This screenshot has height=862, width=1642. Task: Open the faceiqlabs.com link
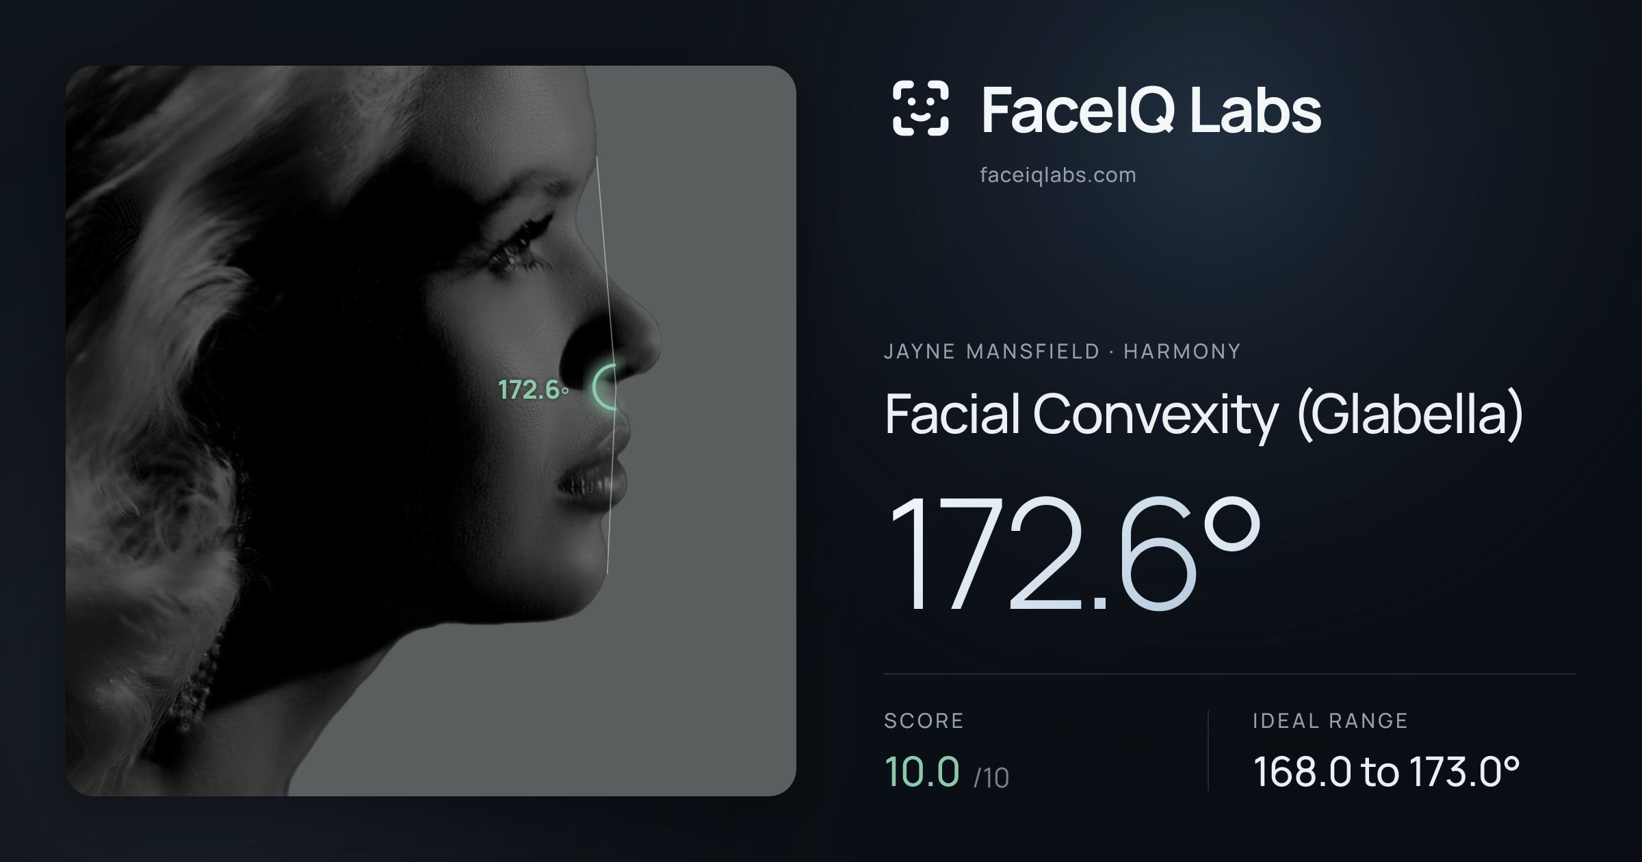(1058, 175)
